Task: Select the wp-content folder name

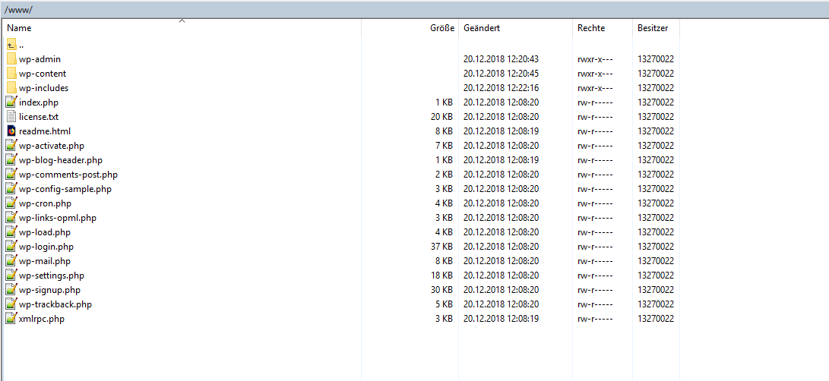Action: tap(43, 74)
